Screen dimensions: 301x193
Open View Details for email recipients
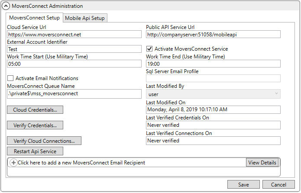pos(262,163)
